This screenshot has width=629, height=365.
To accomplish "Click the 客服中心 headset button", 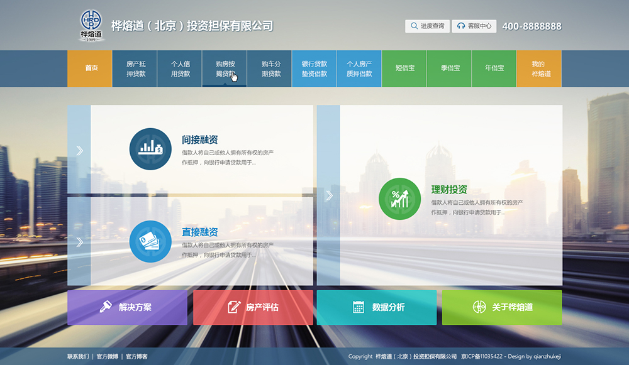I will 474,26.
